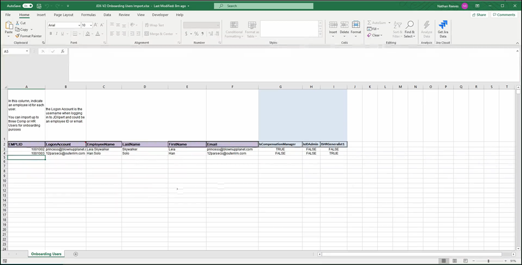Open the Formulas ribbon tab
522x265 pixels.
click(x=89, y=14)
